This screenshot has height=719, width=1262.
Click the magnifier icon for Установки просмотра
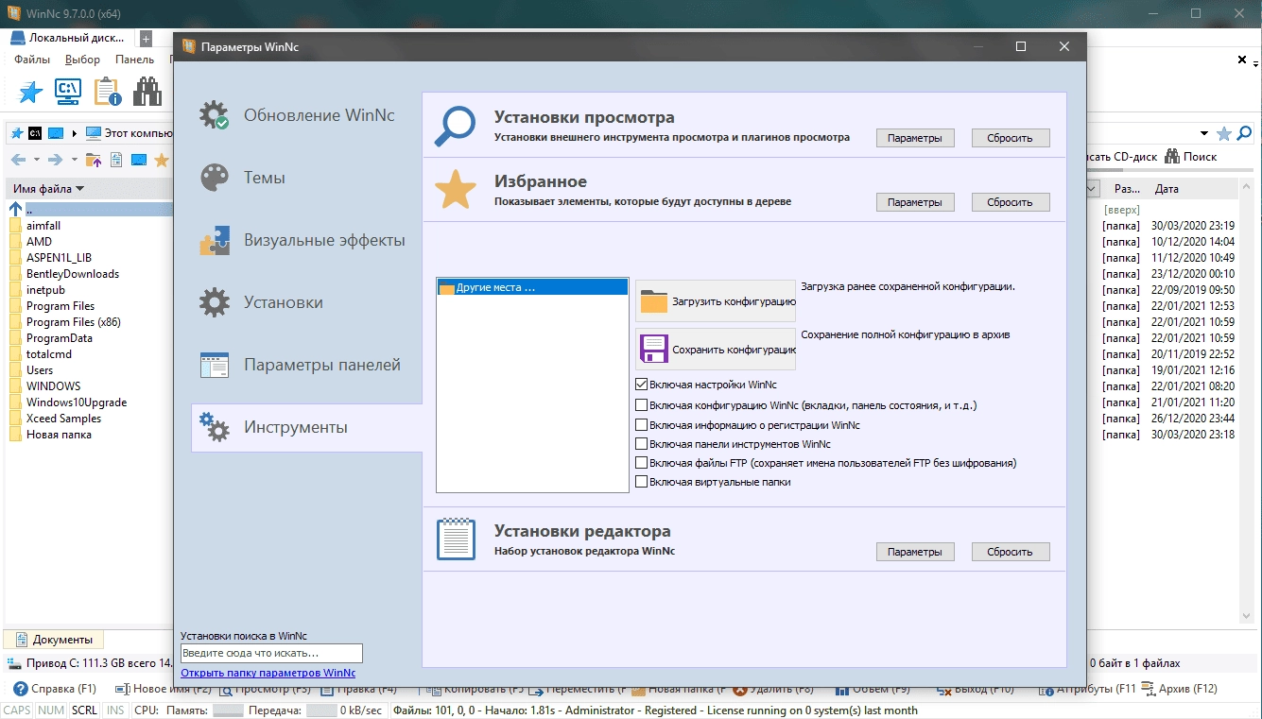[455, 127]
